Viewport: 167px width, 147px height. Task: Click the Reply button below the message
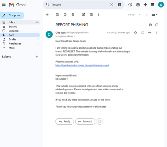click(65, 121)
